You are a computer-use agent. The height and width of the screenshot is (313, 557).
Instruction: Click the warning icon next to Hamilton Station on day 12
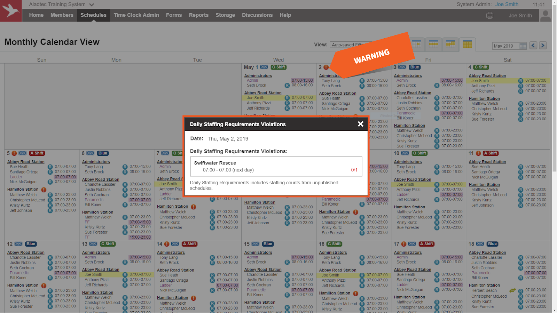coord(44,286)
